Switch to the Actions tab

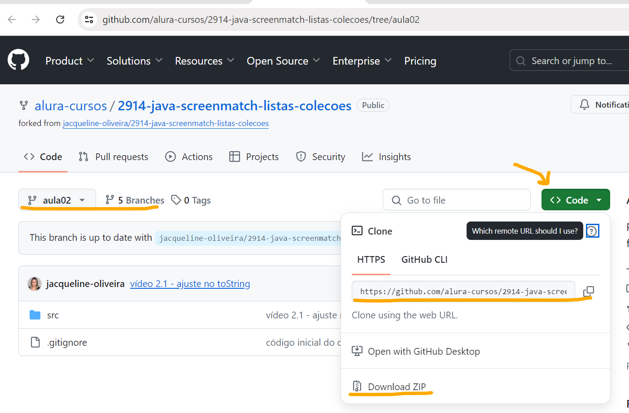[x=189, y=157]
